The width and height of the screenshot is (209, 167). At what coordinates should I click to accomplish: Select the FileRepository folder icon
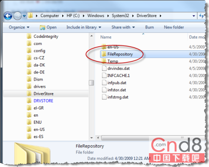[104, 54]
